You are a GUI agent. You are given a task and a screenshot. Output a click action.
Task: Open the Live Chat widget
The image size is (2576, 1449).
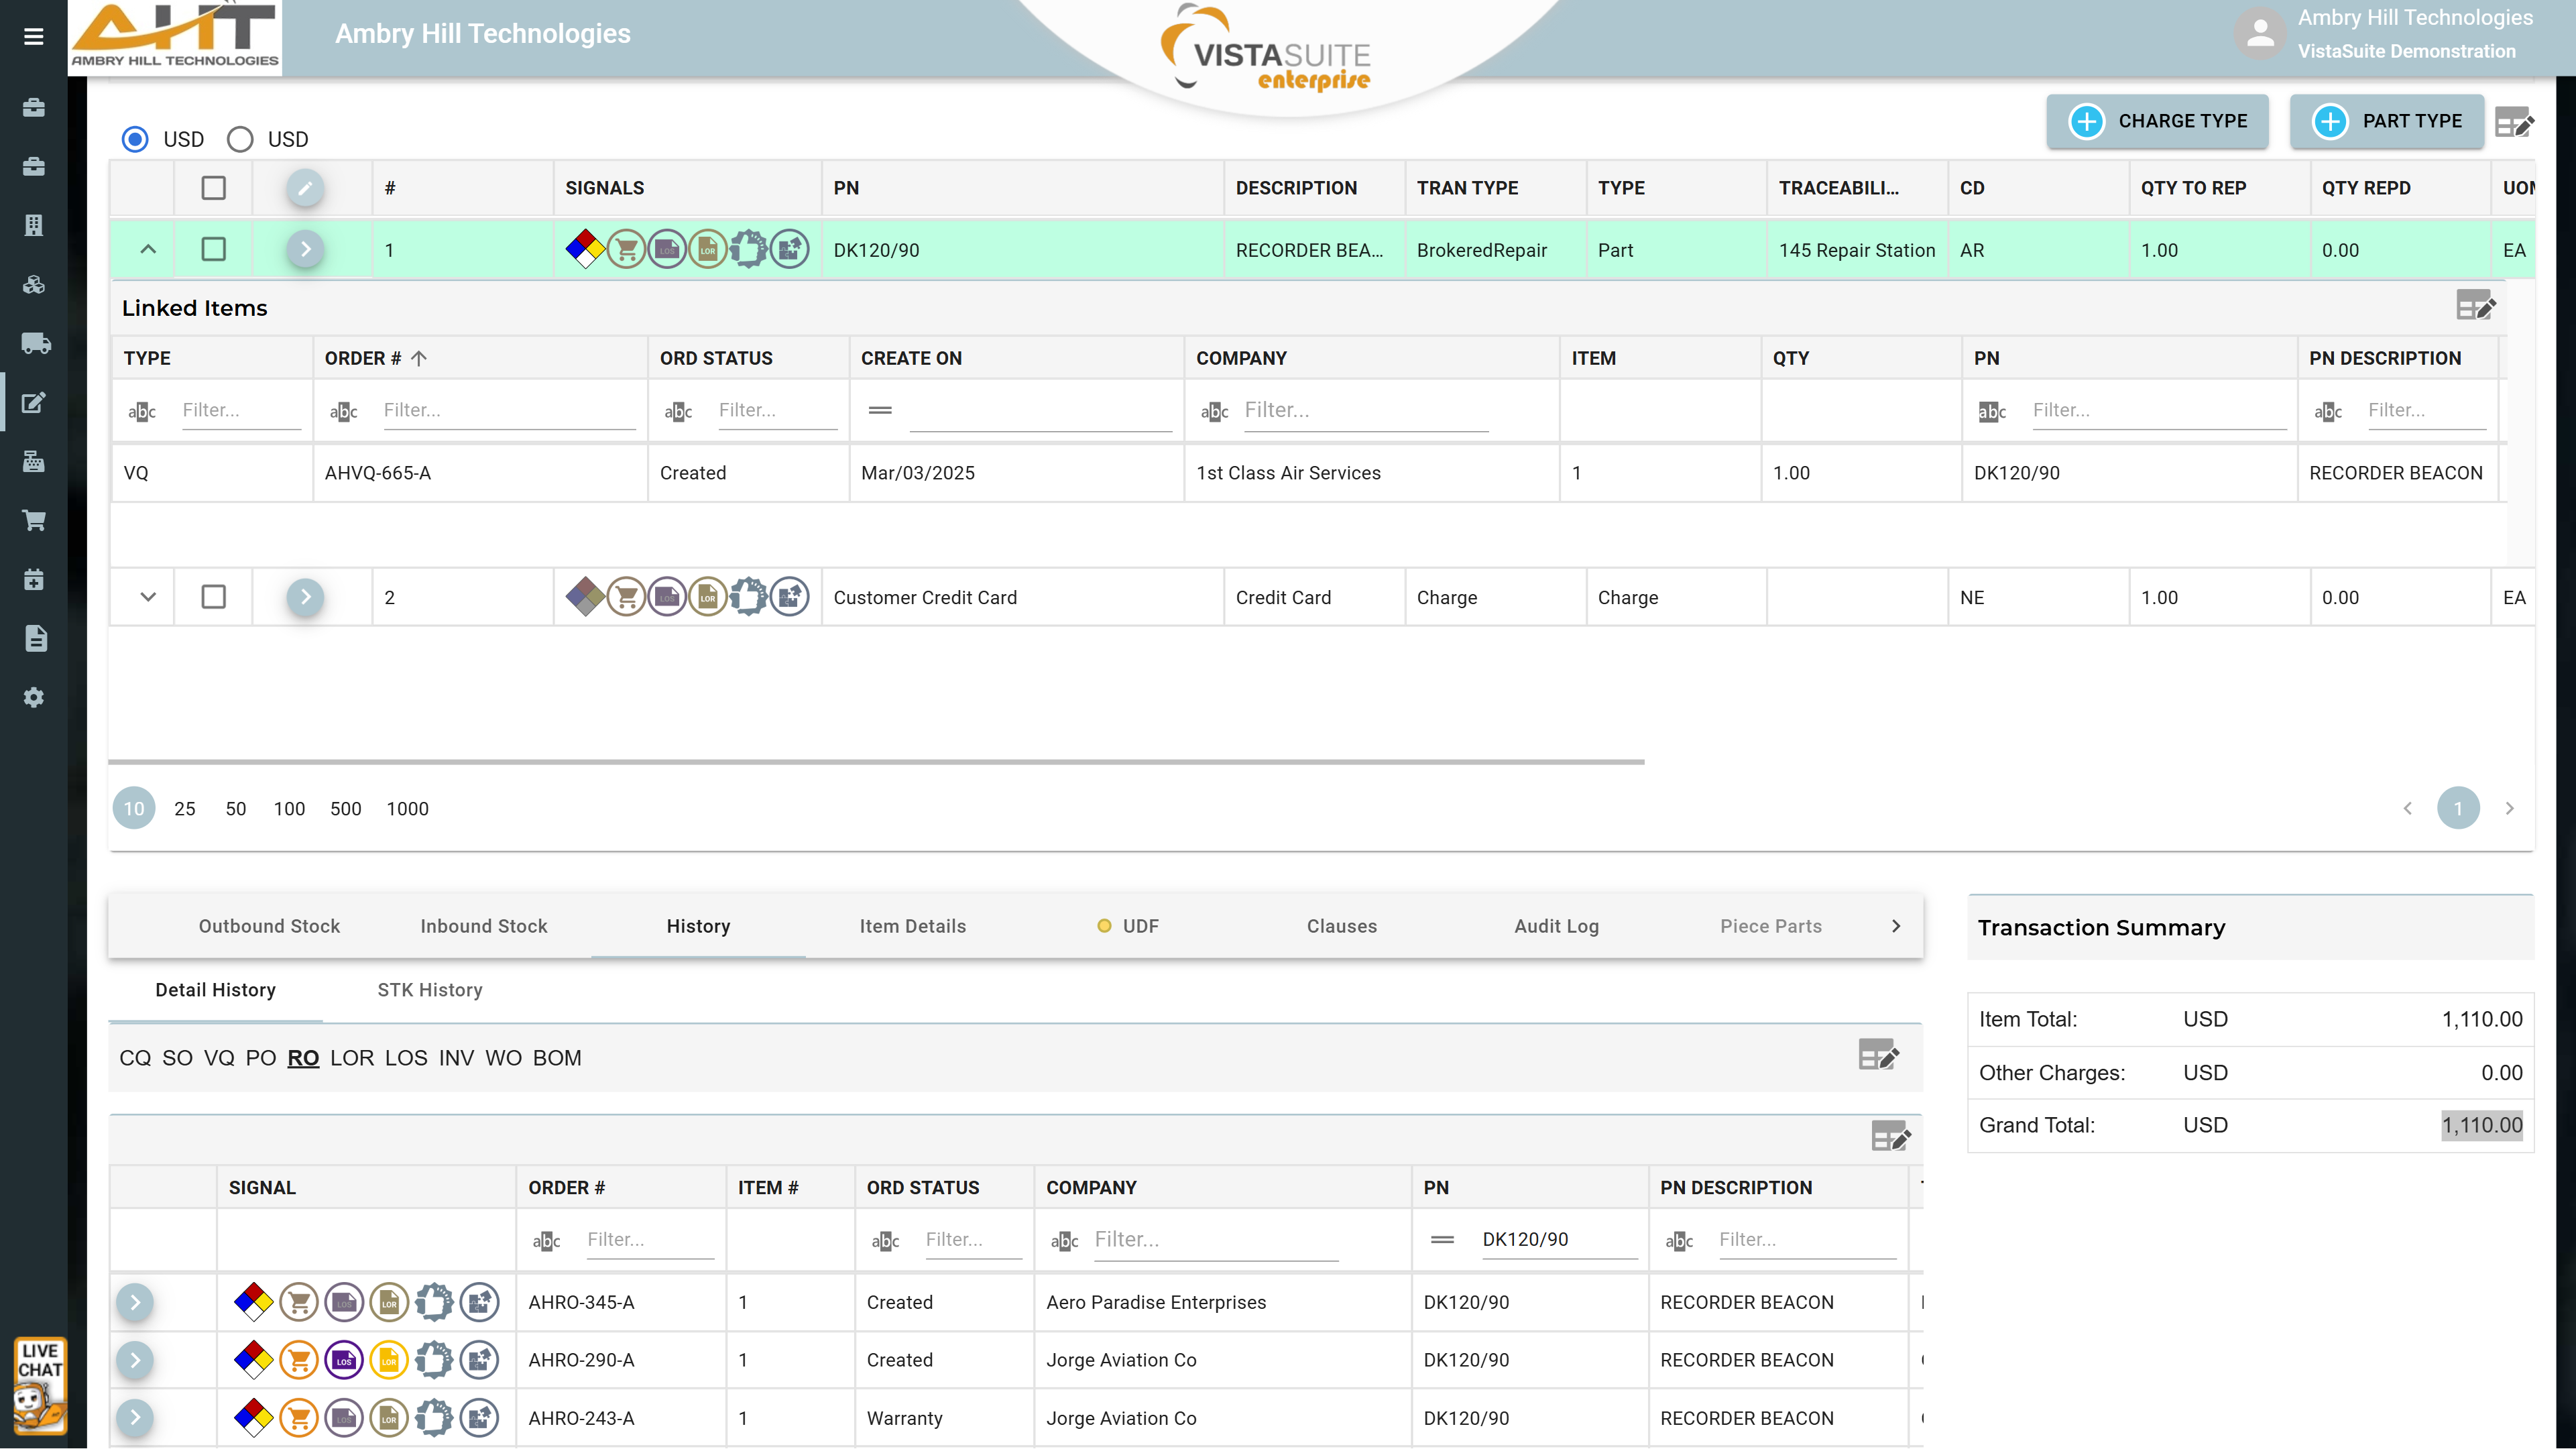(40, 1386)
